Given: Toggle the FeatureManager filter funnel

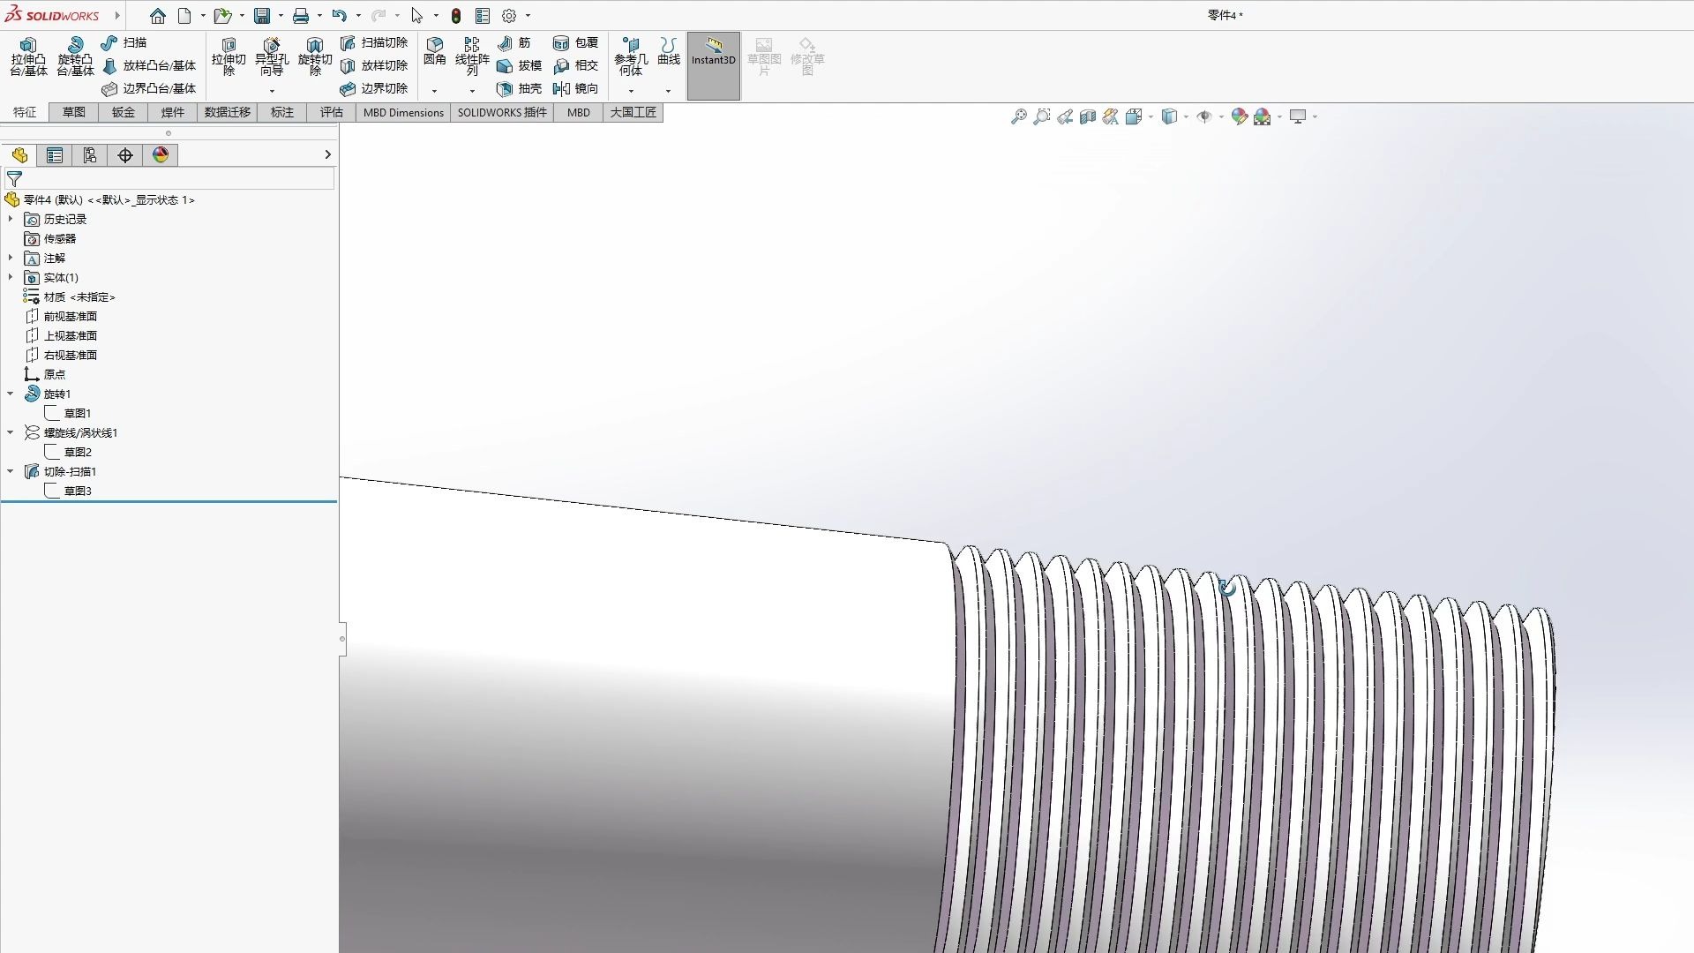Looking at the screenshot, I should click(13, 178).
